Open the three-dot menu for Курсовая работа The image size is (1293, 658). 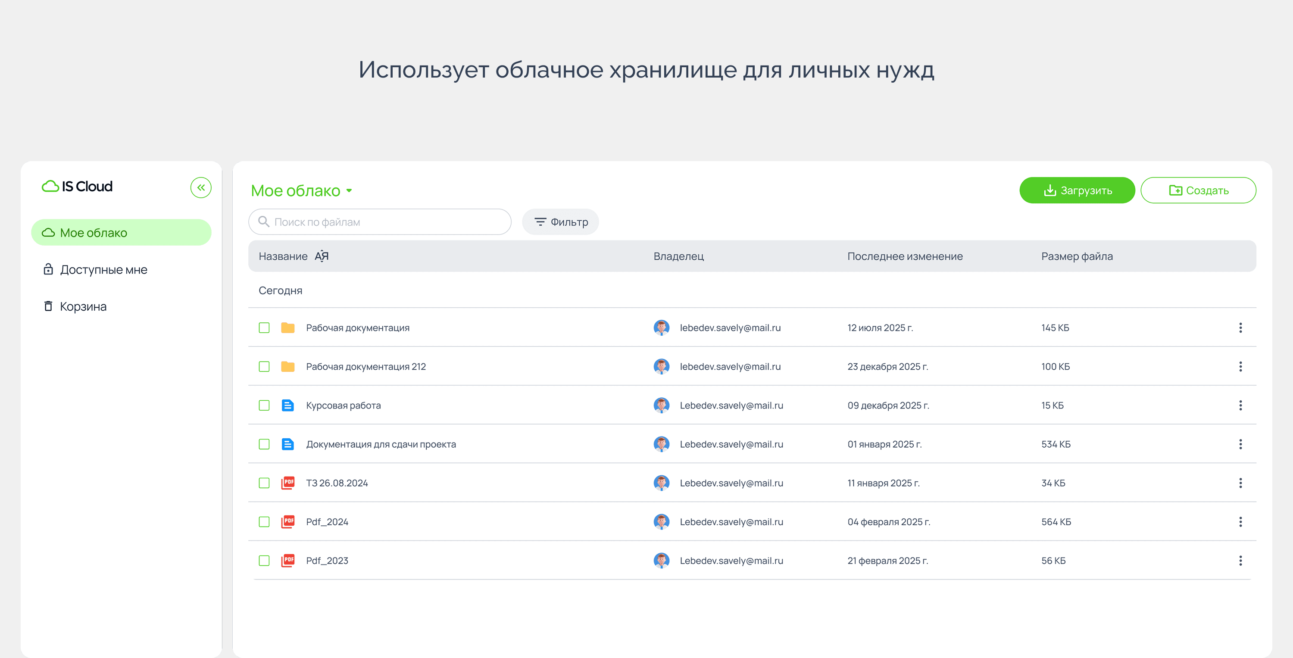coord(1240,405)
